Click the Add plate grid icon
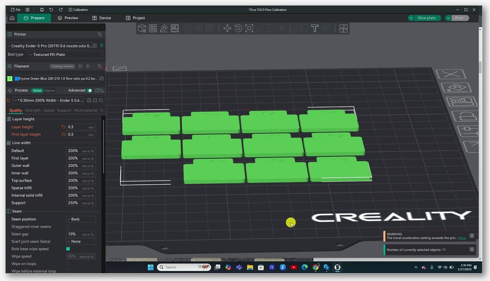The height and width of the screenshot is (281, 490). 153,28
